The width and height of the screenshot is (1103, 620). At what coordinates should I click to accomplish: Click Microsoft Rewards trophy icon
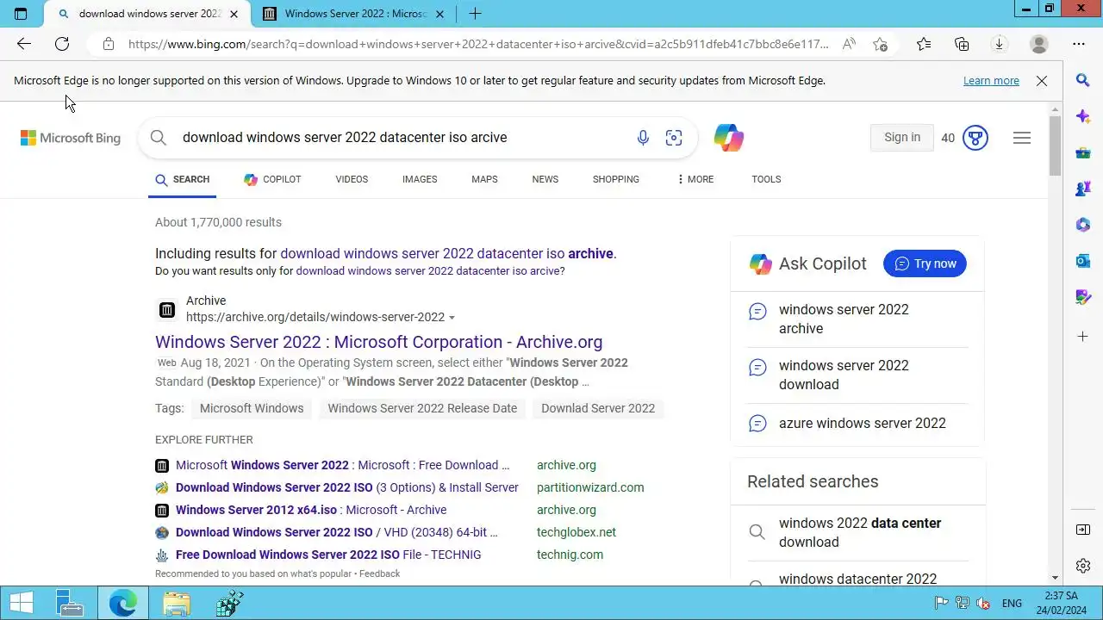[975, 138]
